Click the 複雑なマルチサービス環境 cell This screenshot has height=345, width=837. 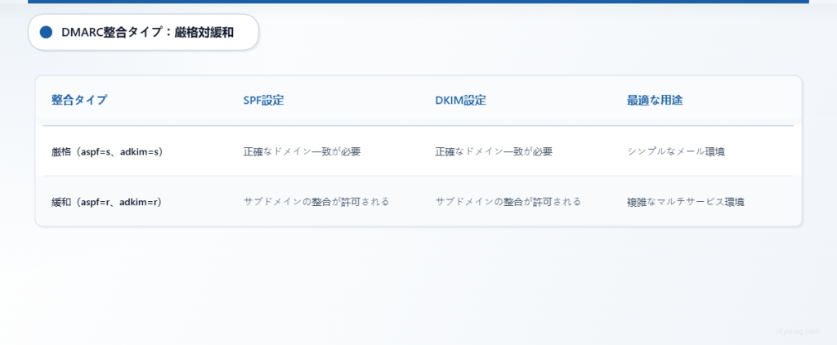click(x=686, y=202)
